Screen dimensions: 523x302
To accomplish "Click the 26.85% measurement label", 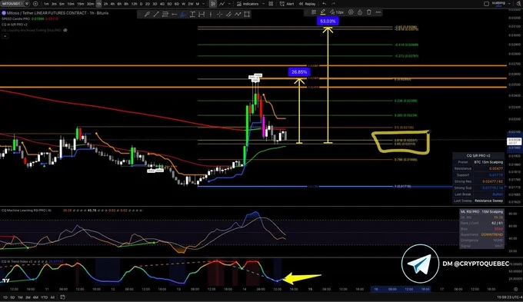I will 299,72.
